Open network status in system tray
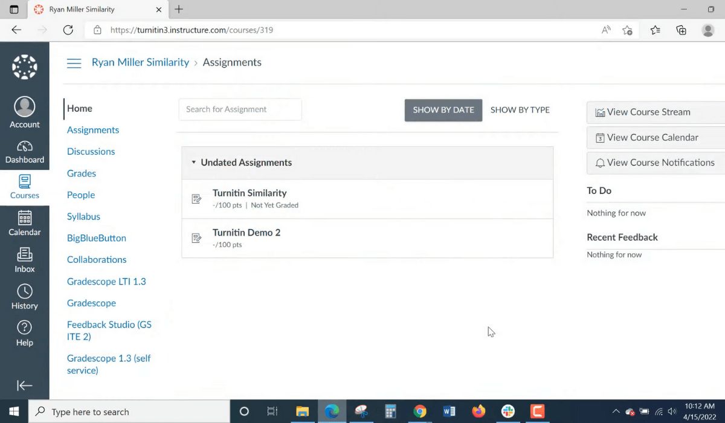The image size is (725, 423). pos(659,412)
